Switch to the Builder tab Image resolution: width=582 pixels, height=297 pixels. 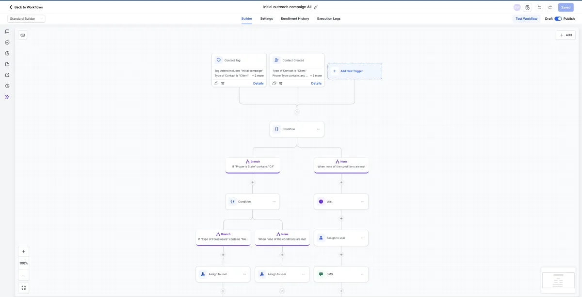[247, 19]
